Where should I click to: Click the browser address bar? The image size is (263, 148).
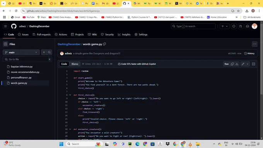128,11
